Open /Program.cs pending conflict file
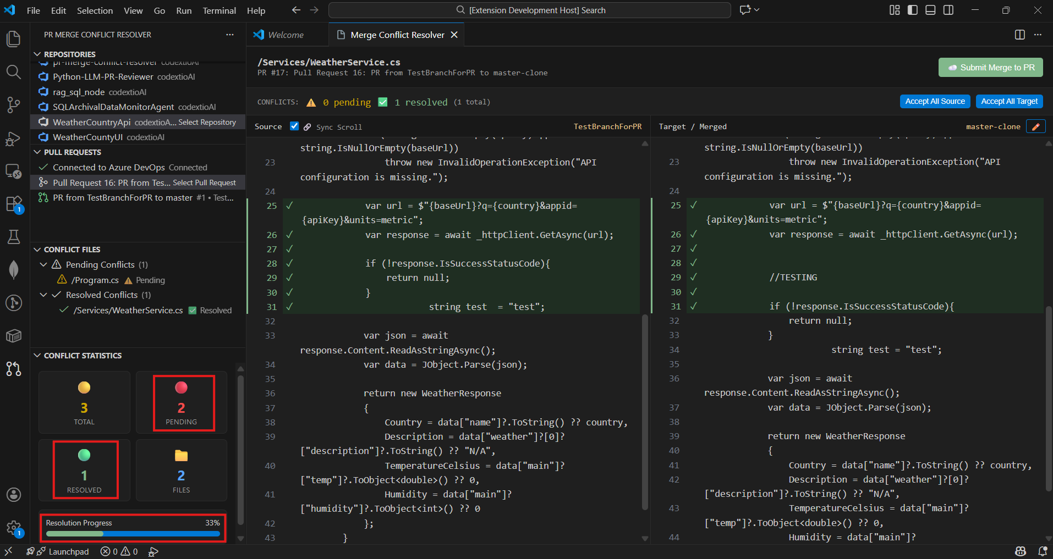The width and height of the screenshot is (1053, 559). click(138, 280)
